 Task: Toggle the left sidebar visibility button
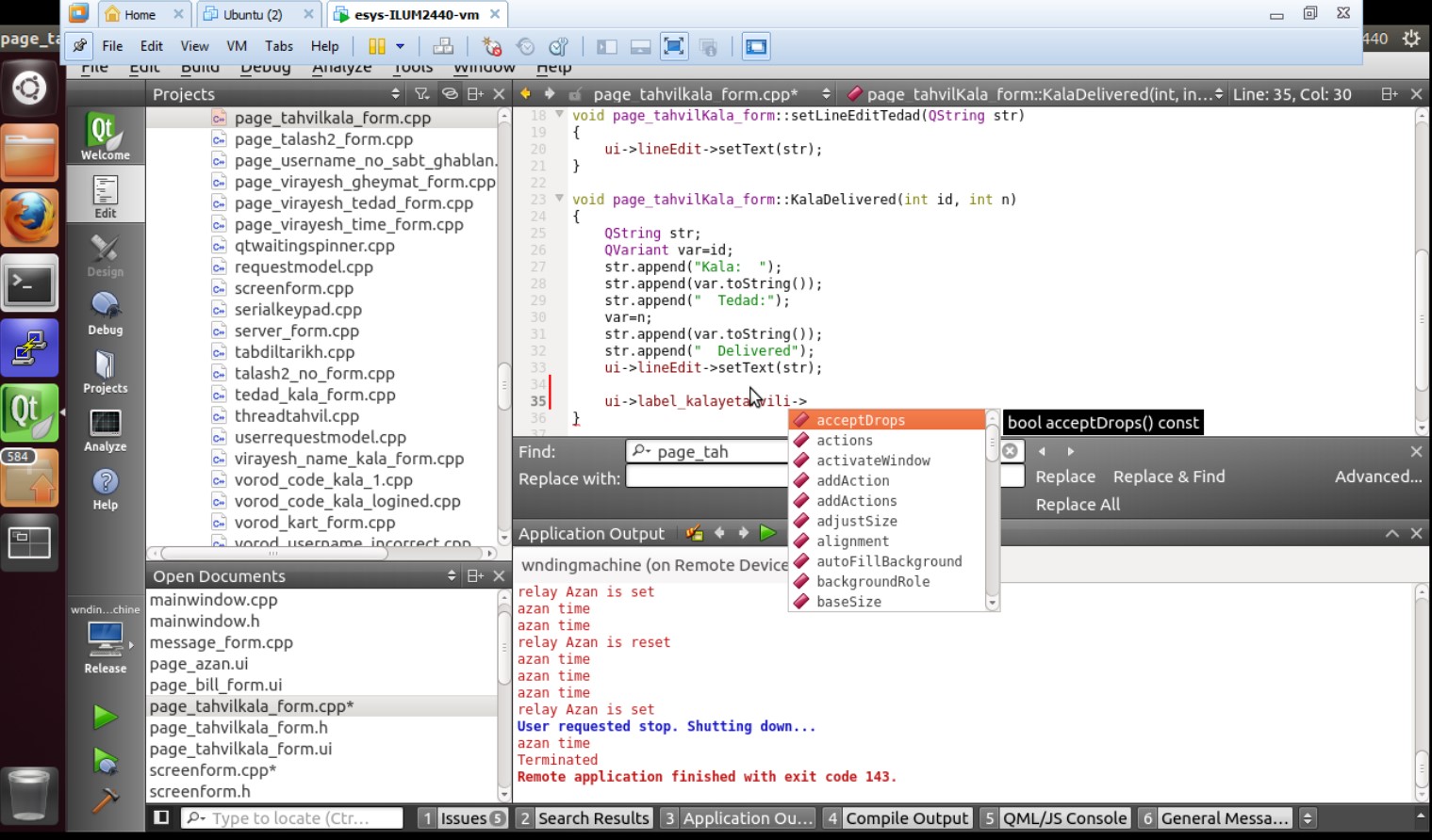pos(161,817)
